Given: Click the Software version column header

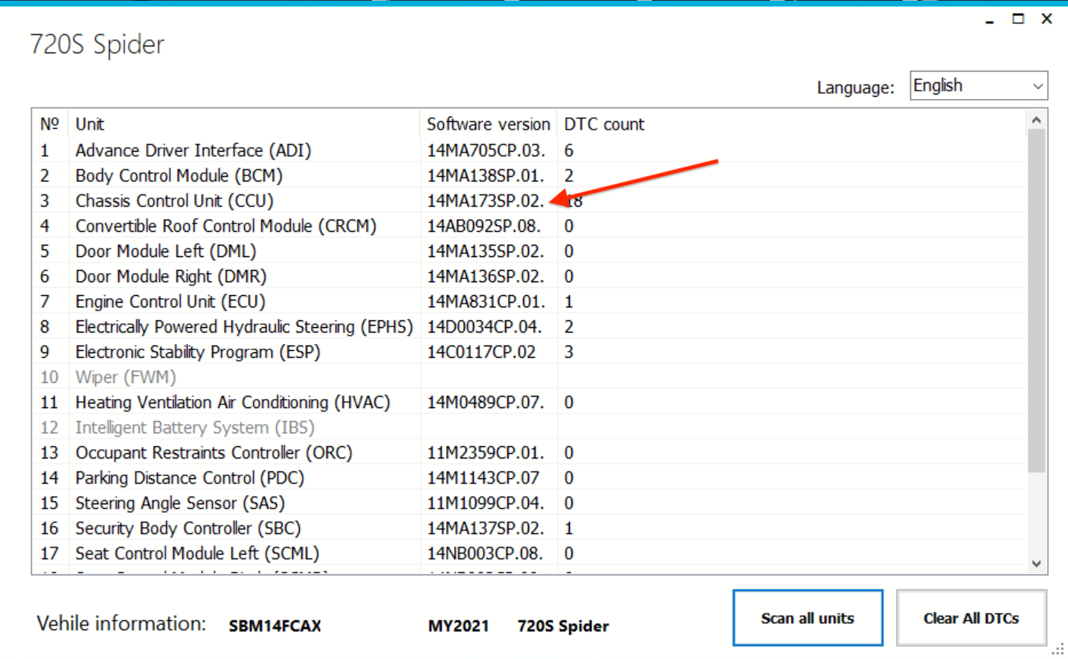Looking at the screenshot, I should pyautogui.click(x=488, y=124).
